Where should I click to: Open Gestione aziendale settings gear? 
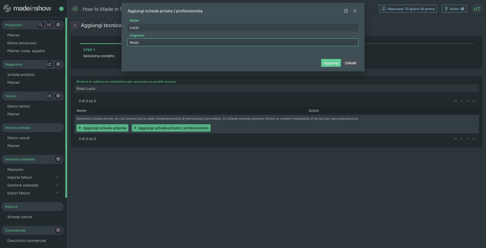[x=58, y=159]
